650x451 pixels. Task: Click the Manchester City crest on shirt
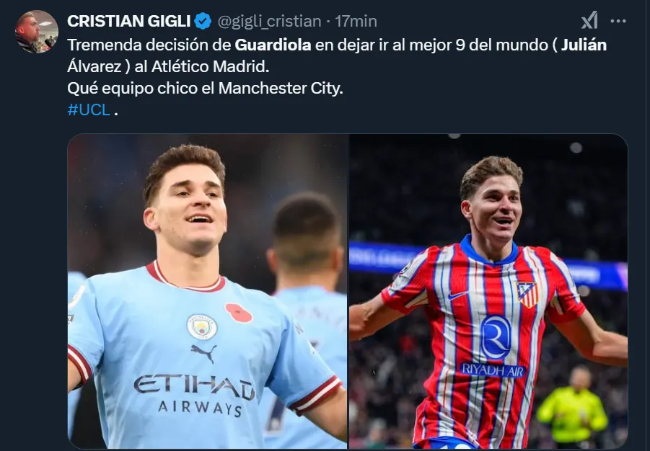coord(202,327)
